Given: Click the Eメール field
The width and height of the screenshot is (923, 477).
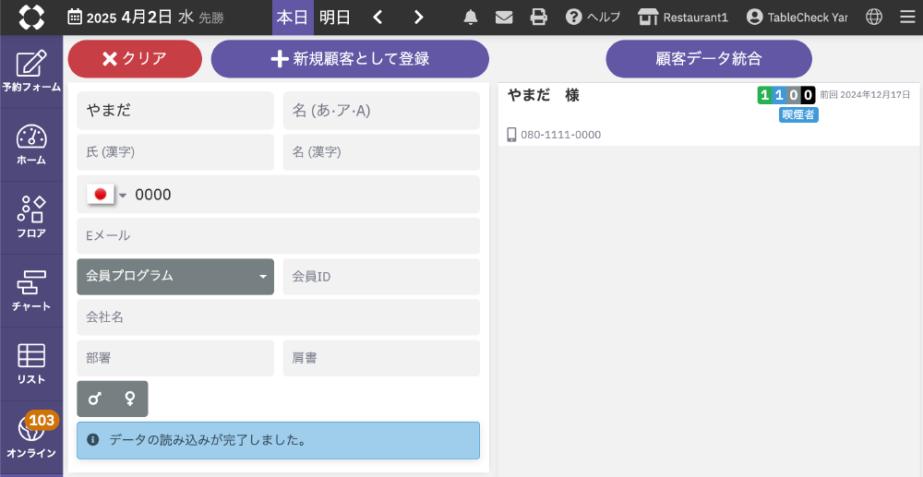Looking at the screenshot, I should tap(279, 236).
